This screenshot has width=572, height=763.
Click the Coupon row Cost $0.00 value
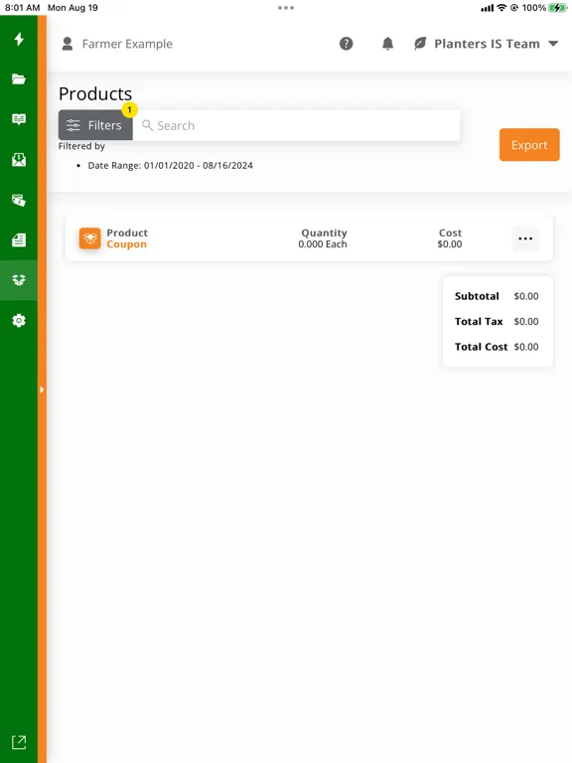[x=450, y=244]
